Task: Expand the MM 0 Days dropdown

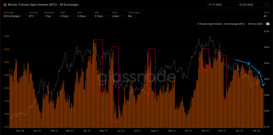Action: click(100, 16)
